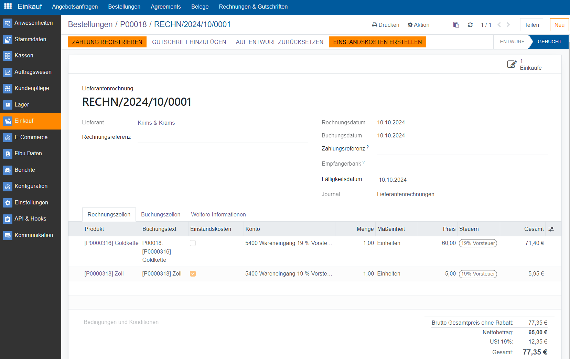Open Kassen module in sidebar
Screen dimensions: 570x359
[x=24, y=56]
